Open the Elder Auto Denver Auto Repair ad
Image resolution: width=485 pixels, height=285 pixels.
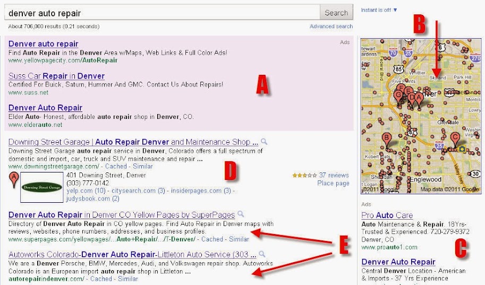pos(46,108)
